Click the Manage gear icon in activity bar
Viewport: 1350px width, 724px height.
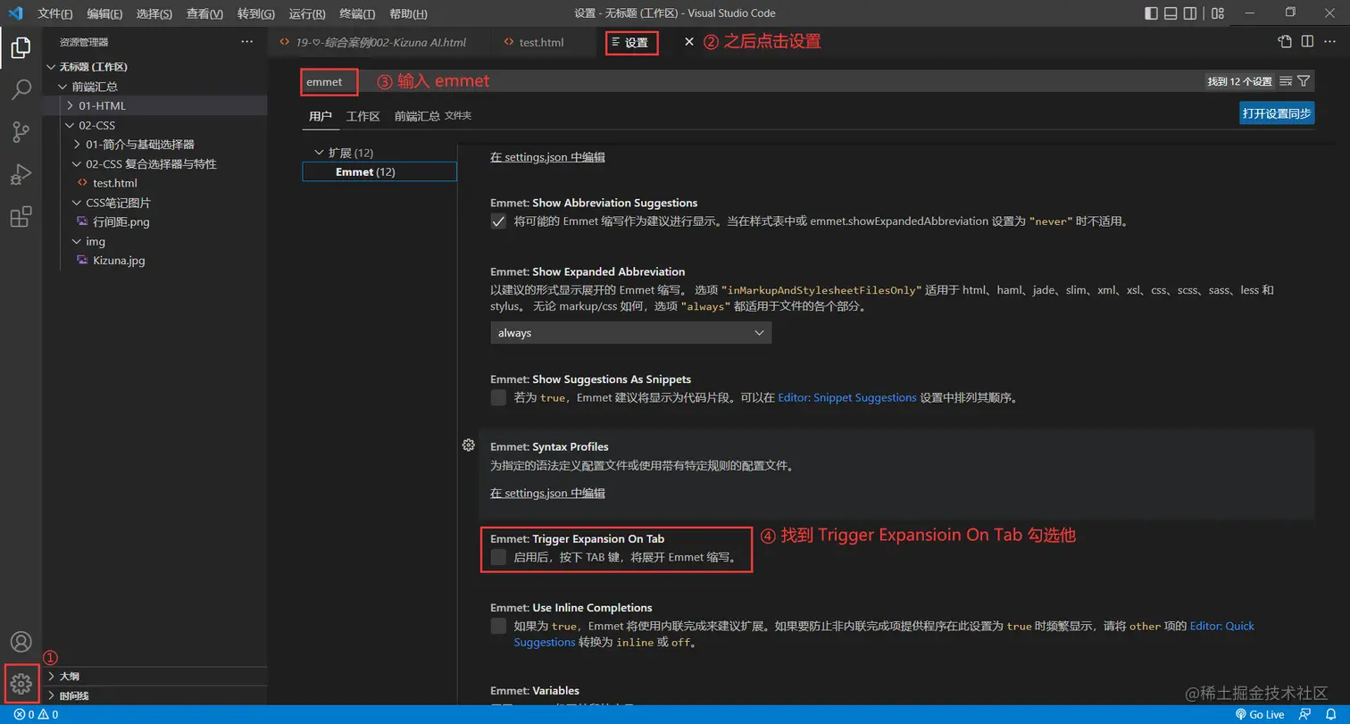(x=21, y=684)
